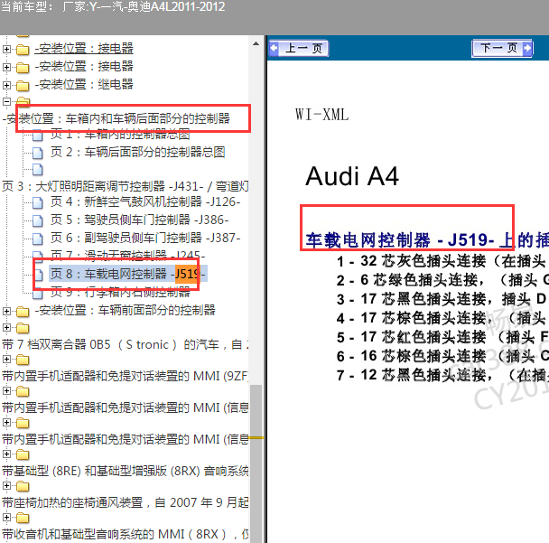Open 页 8：车载电网控制器 -J519-

point(128,274)
